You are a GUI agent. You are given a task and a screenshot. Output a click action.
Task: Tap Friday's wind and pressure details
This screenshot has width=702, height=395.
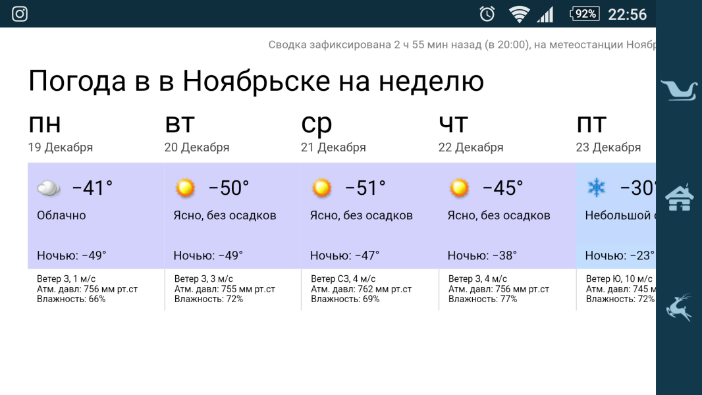pos(619,289)
